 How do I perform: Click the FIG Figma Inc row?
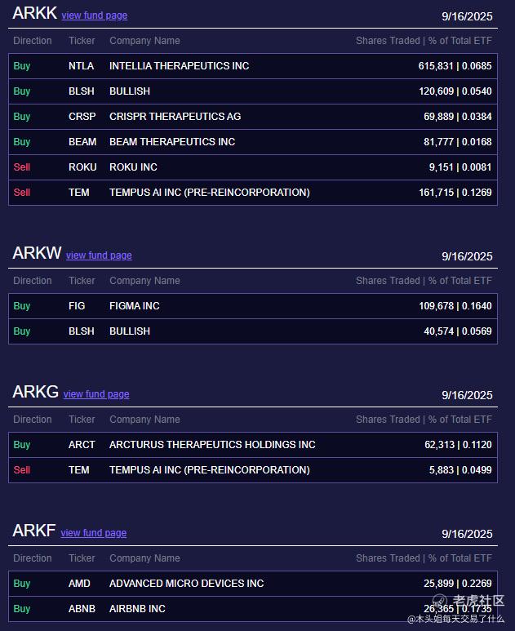(253, 306)
